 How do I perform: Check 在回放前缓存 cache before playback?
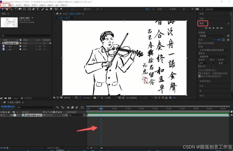point(199,43)
